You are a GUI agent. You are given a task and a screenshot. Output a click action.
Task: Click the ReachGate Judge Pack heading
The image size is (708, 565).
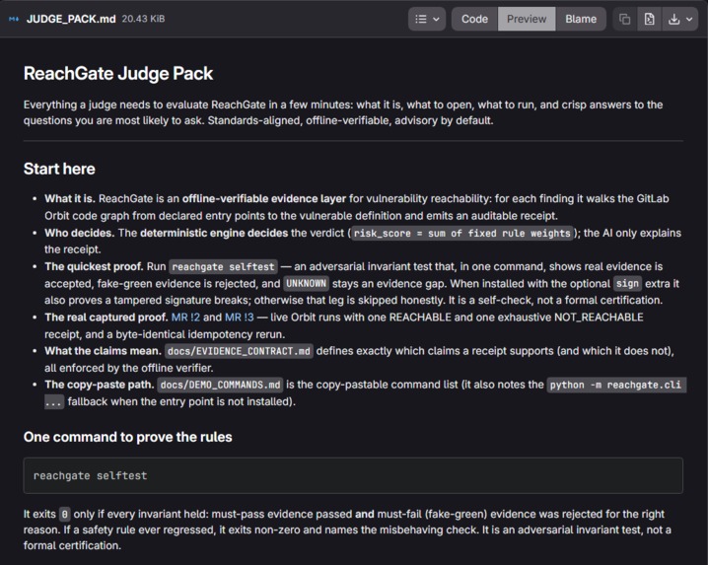(x=118, y=73)
